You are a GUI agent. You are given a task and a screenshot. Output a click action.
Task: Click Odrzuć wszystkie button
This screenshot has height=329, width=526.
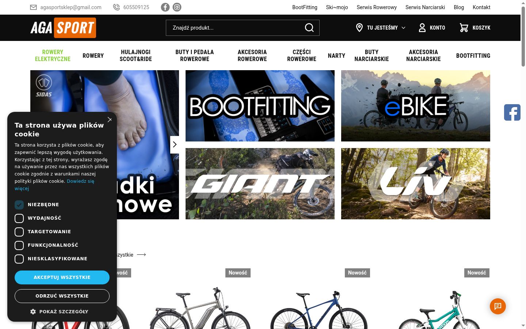point(62,296)
